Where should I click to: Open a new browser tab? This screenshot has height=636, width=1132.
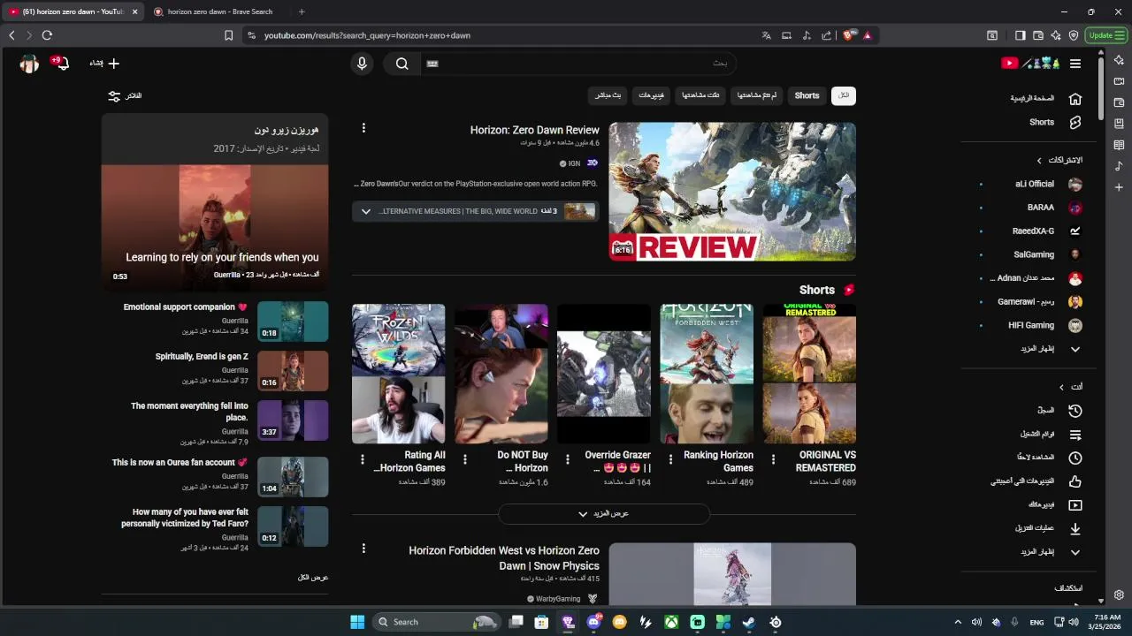pyautogui.click(x=302, y=11)
